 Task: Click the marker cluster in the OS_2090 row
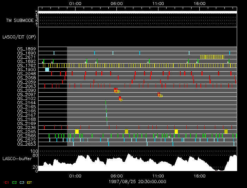coord(117,91)
